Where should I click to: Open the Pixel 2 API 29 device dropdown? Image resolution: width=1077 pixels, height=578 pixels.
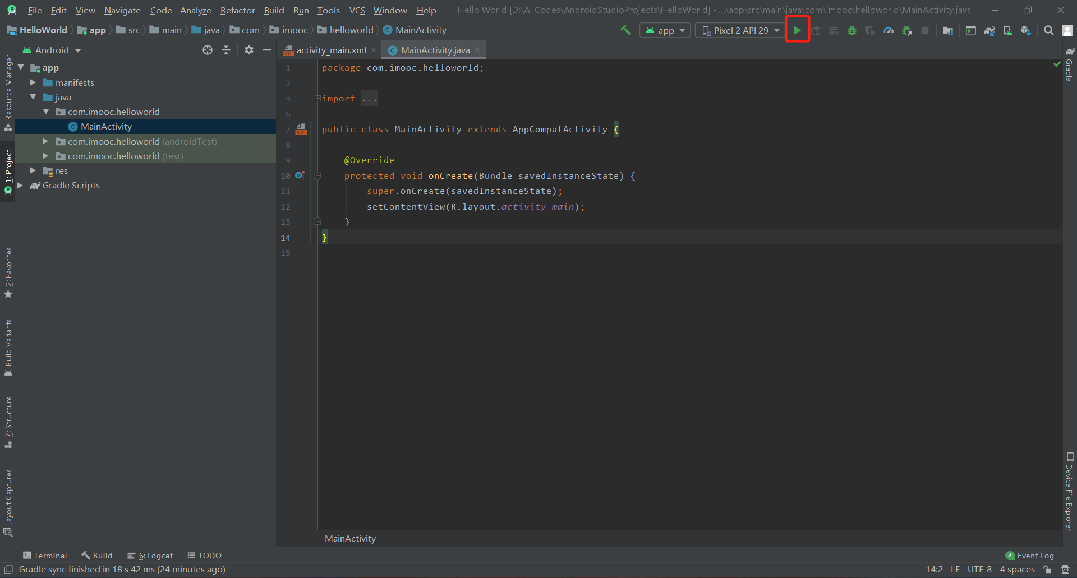(x=740, y=30)
